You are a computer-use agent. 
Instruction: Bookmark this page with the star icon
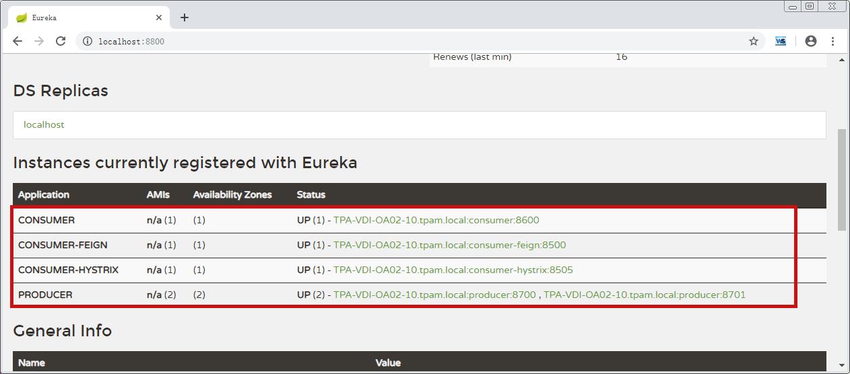click(x=754, y=41)
